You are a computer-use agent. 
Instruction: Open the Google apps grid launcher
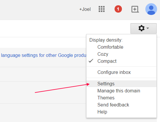[101, 9]
